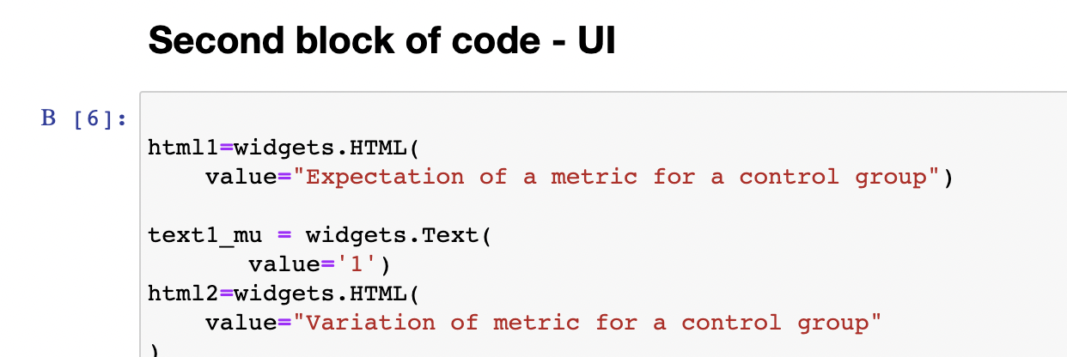This screenshot has height=357, width=1067.
Task: Select the cell prompt labeled B [6]
Action: coord(83,118)
